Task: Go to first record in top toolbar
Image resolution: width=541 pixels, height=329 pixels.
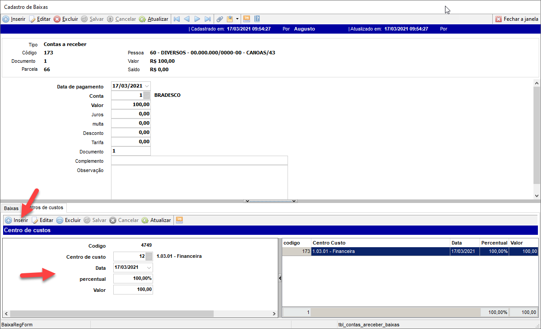Action: click(177, 19)
